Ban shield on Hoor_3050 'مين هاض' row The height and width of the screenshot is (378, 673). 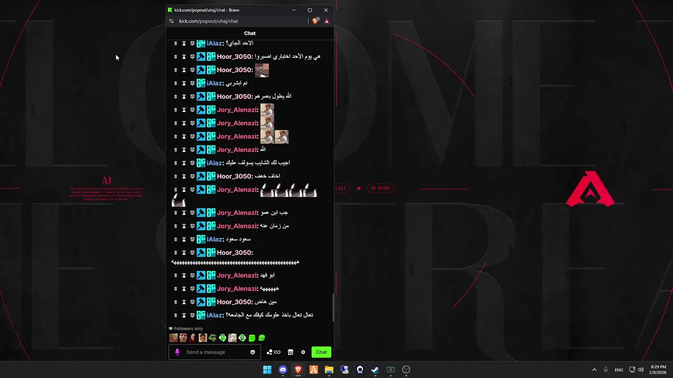tap(192, 302)
